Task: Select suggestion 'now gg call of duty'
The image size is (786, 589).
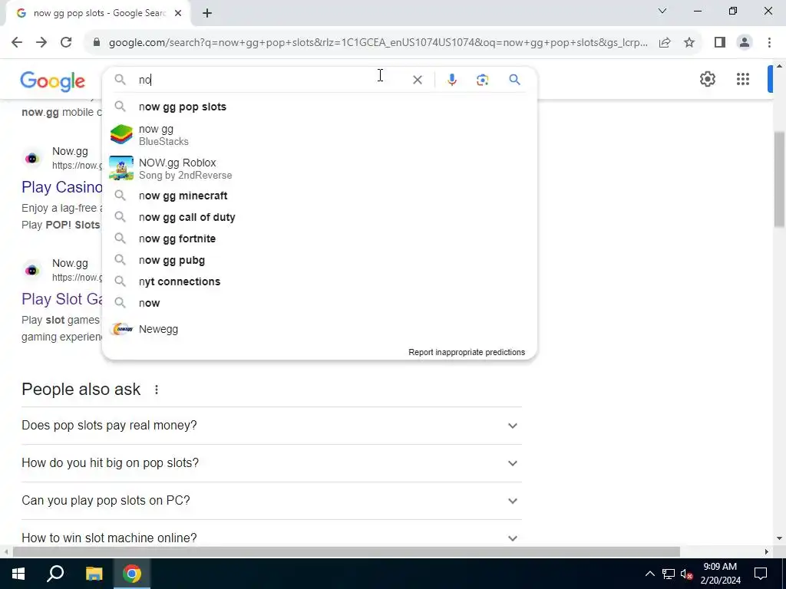Action: [319, 217]
